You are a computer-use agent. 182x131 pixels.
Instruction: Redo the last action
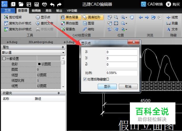[60, 5]
